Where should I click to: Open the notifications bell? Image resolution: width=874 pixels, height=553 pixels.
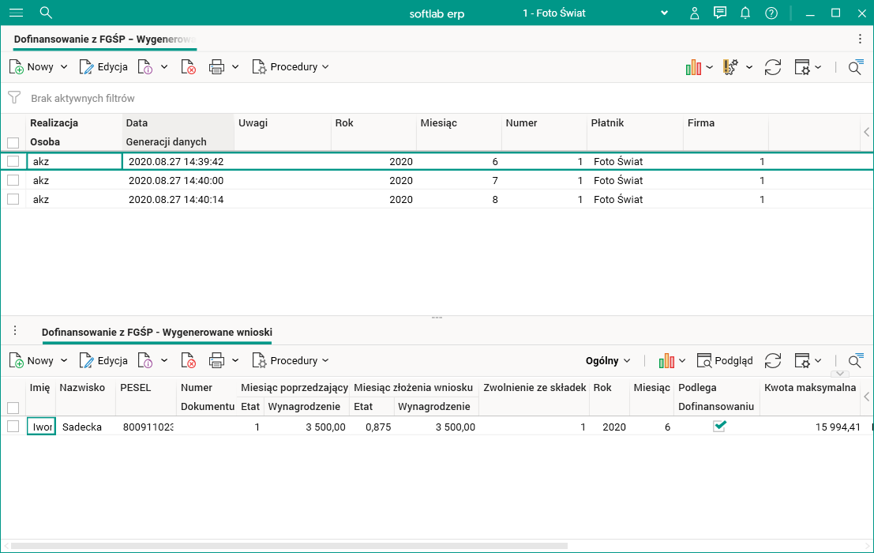tap(745, 13)
